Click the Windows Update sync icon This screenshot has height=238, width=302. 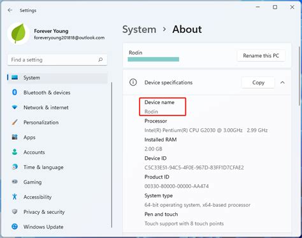click(15, 227)
